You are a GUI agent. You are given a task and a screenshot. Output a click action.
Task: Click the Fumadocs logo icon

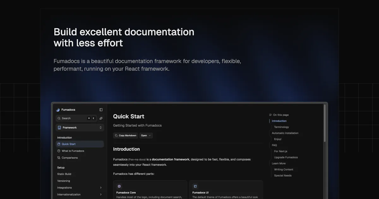pyautogui.click(x=58, y=110)
